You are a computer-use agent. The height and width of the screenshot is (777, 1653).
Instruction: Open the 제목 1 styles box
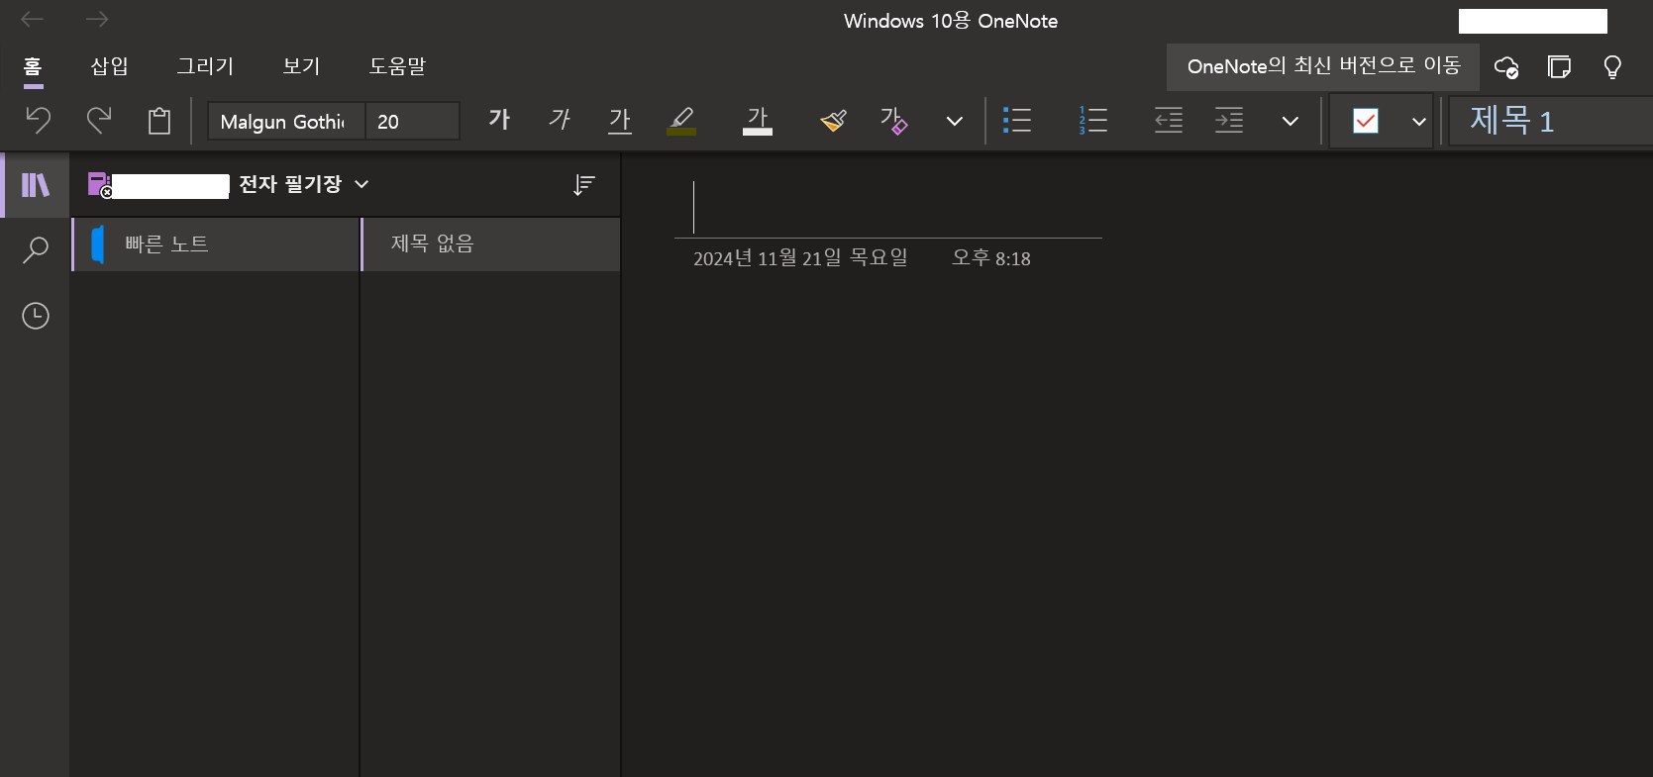point(1550,121)
